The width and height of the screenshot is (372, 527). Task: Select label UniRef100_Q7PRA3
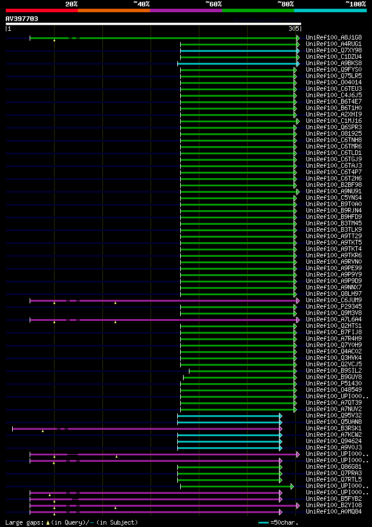coord(334,473)
